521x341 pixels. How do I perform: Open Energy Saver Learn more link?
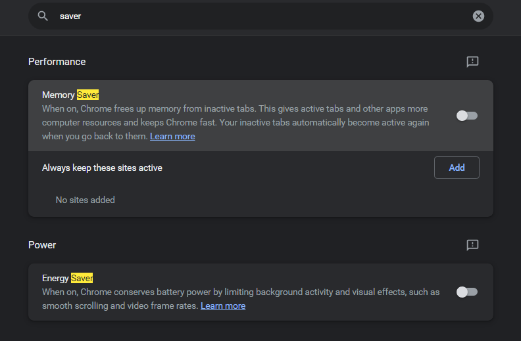[x=223, y=306]
